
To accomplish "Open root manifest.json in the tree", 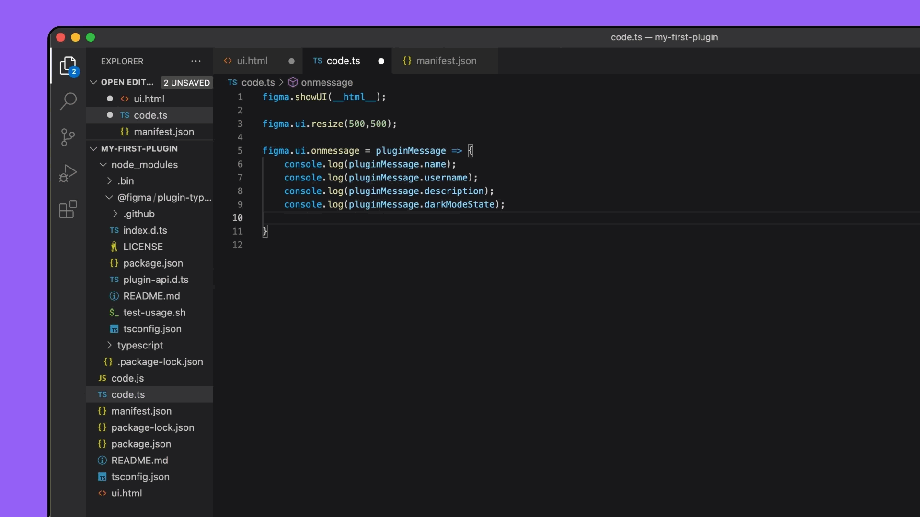I will click(x=149, y=411).
